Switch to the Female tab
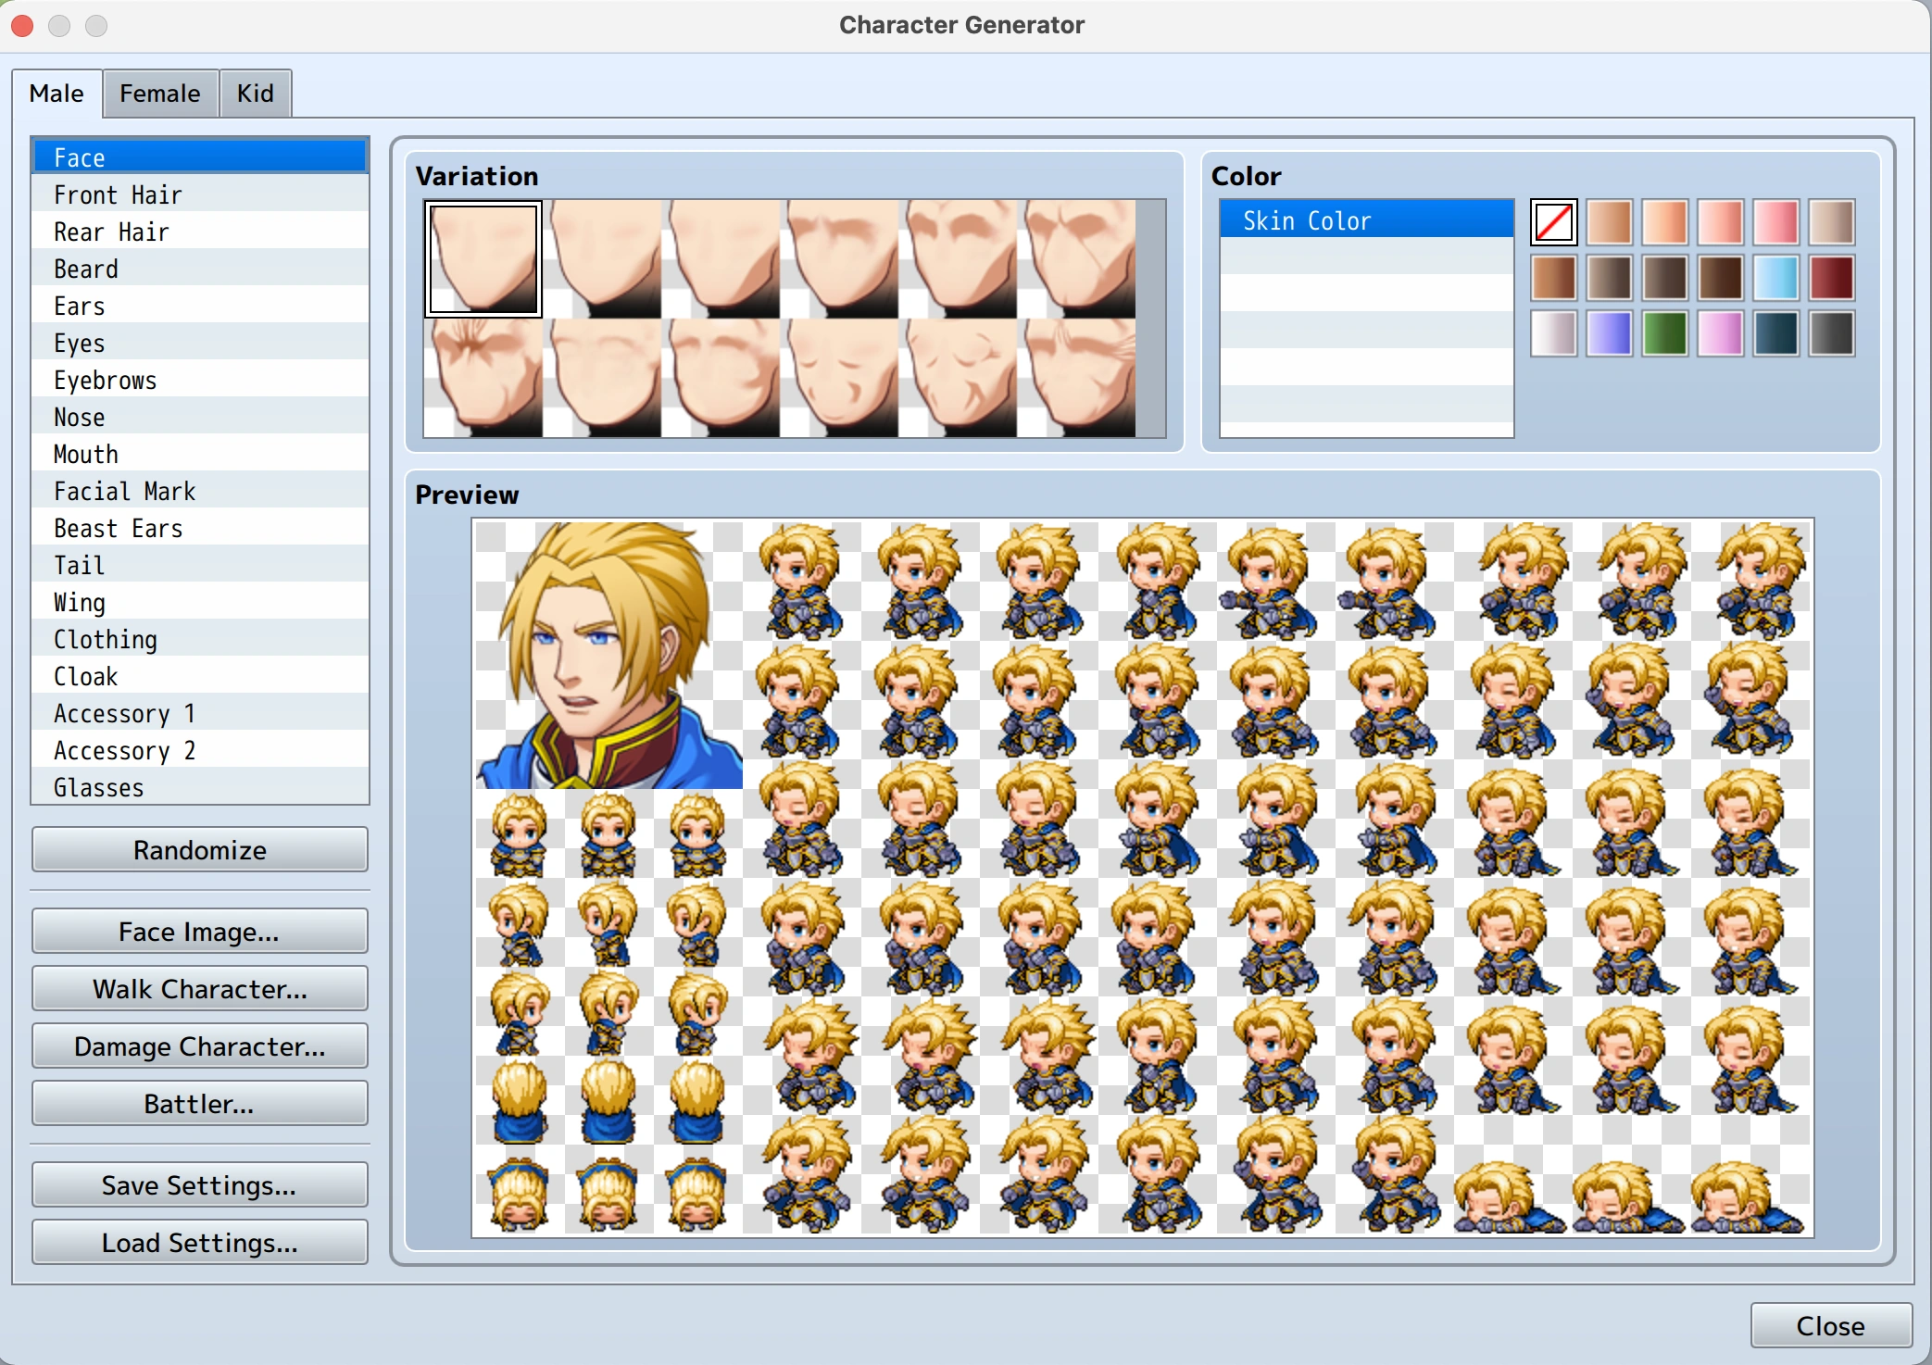 click(x=159, y=94)
